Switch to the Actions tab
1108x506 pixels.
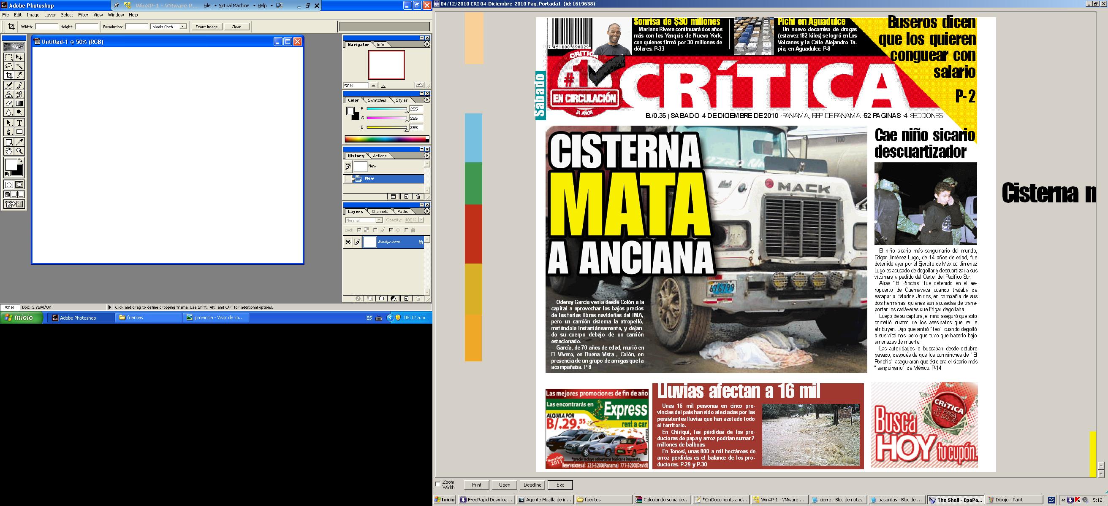point(380,156)
